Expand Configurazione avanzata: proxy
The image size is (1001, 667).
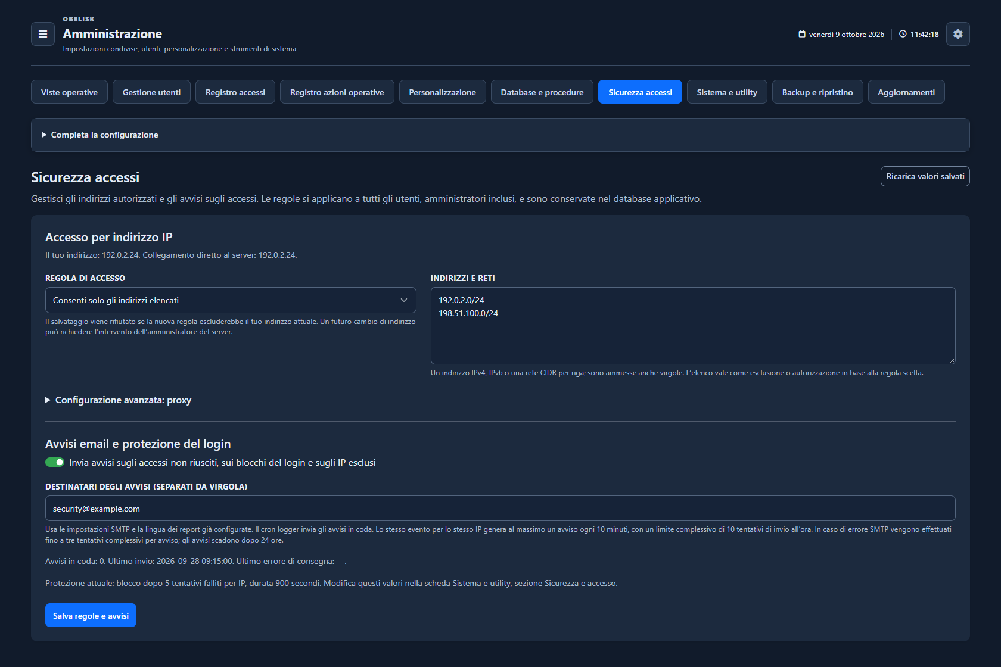coord(119,400)
